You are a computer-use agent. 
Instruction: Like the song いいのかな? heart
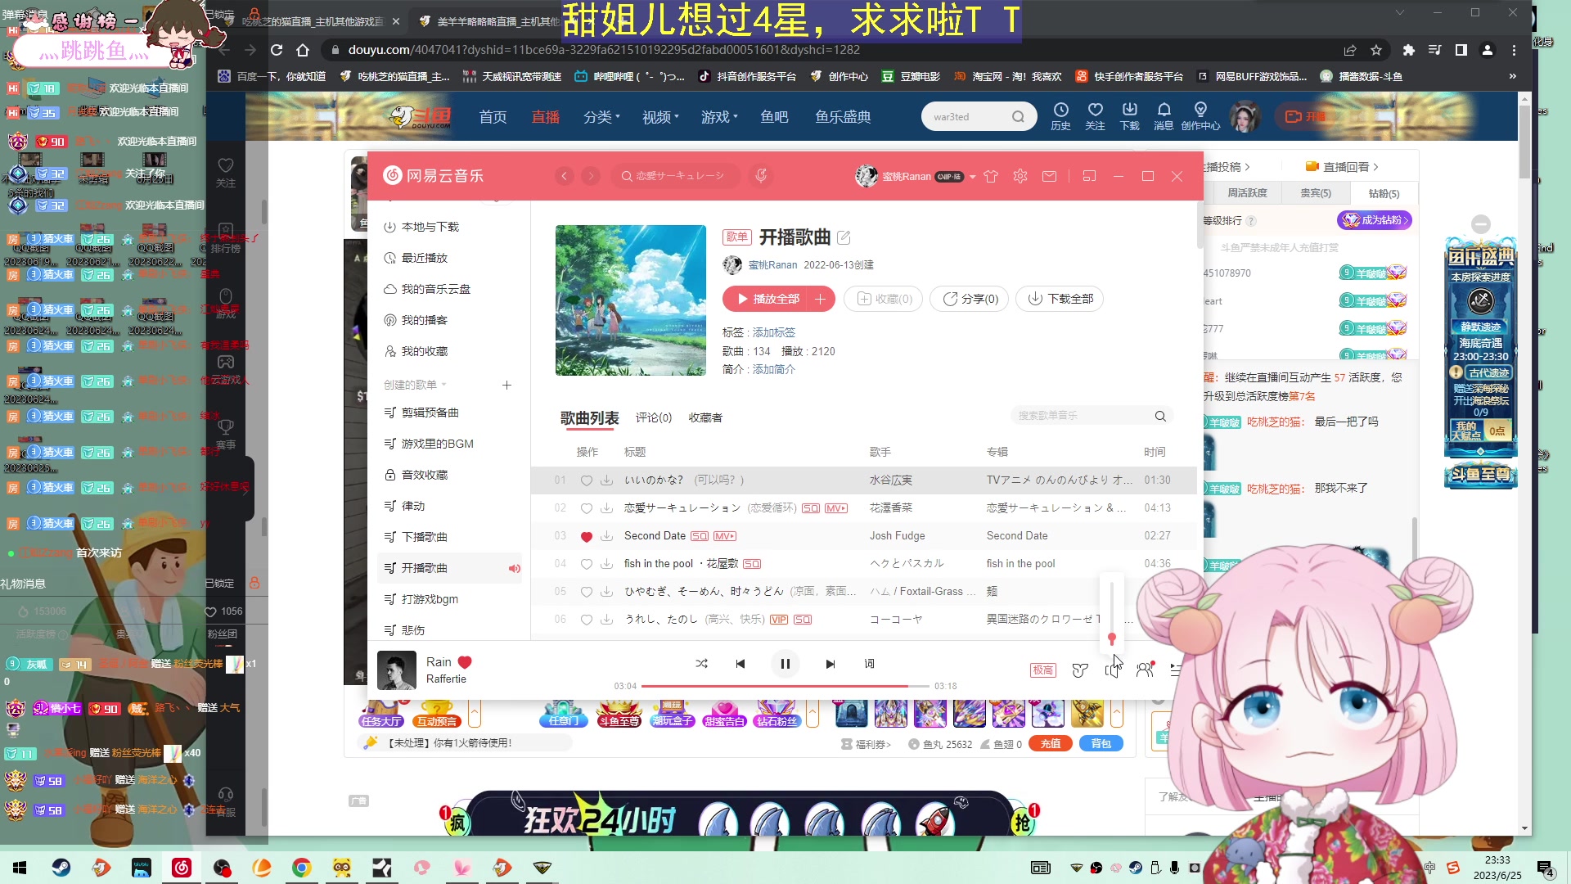tap(586, 480)
